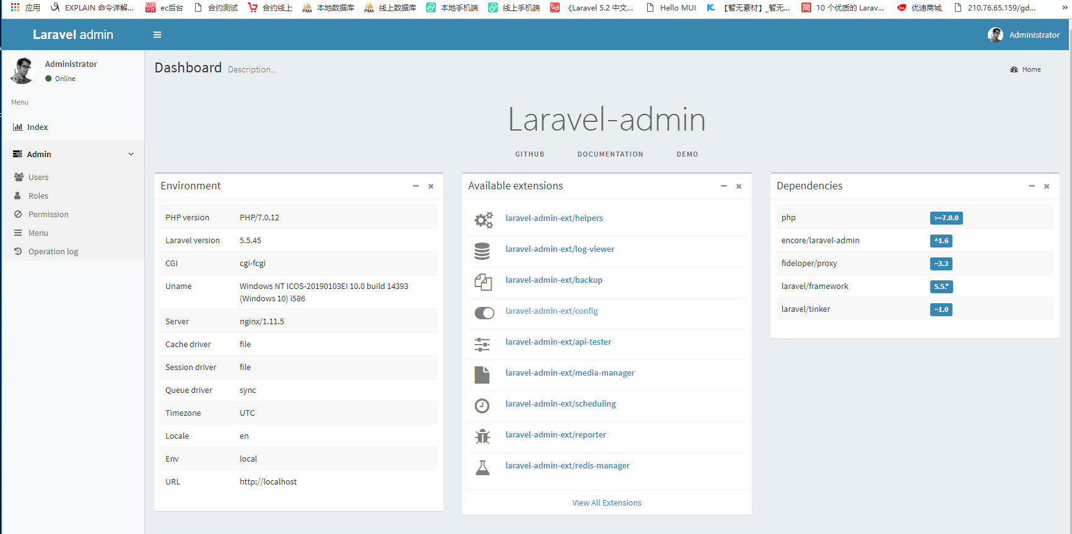
Task: Close the Dependencies panel
Action: pyautogui.click(x=1047, y=186)
